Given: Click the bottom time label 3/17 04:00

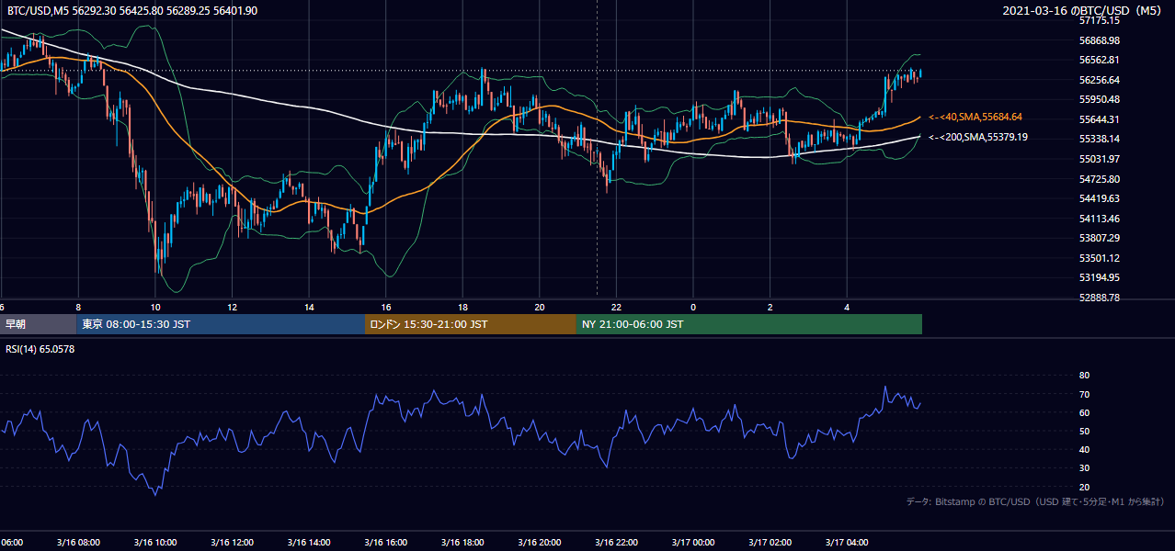Looking at the screenshot, I should coord(847,543).
